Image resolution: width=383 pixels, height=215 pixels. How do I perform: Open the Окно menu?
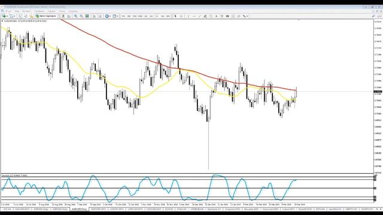[62, 11]
